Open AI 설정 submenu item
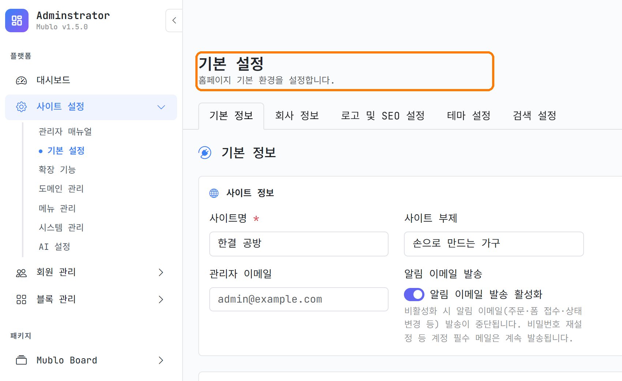622x381 pixels. click(x=55, y=247)
